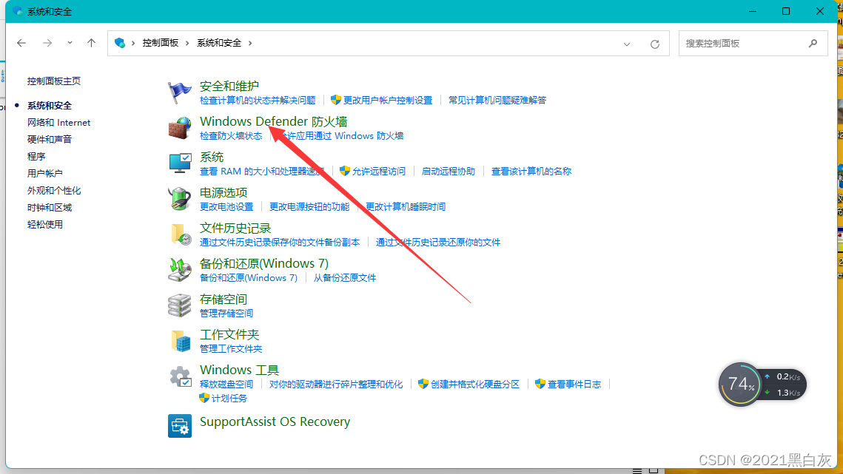The image size is (843, 474).
Task: Select 轻松使用 in the sidebar
Action: (x=44, y=225)
